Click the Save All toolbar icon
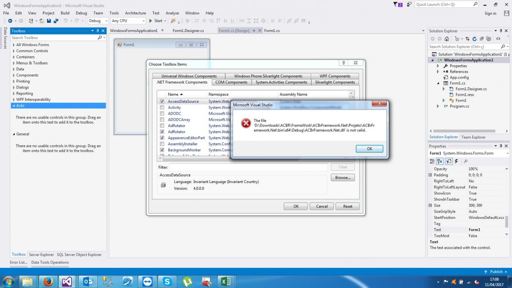The height and width of the screenshot is (288, 512). [x=56, y=21]
